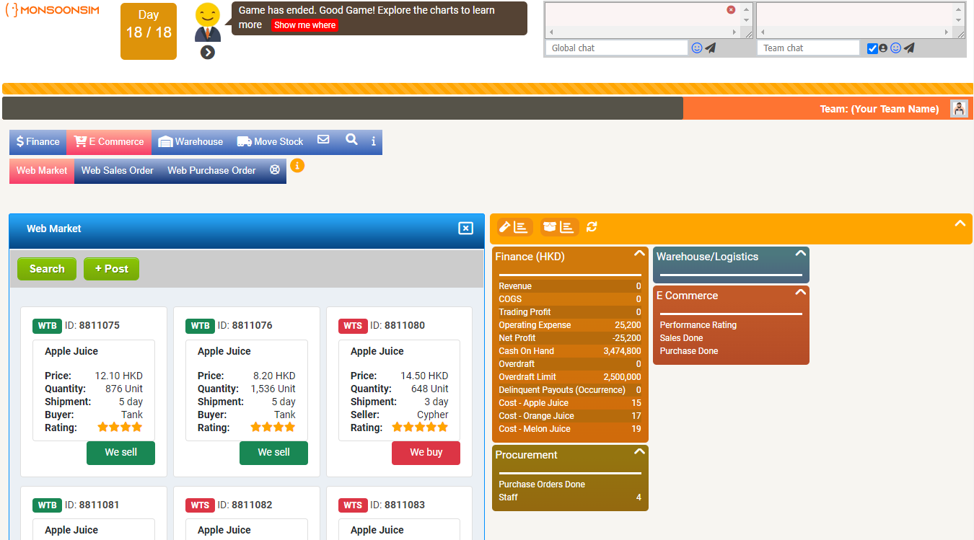Switch to the Warehouse menu
974x540 pixels.
pyautogui.click(x=191, y=142)
